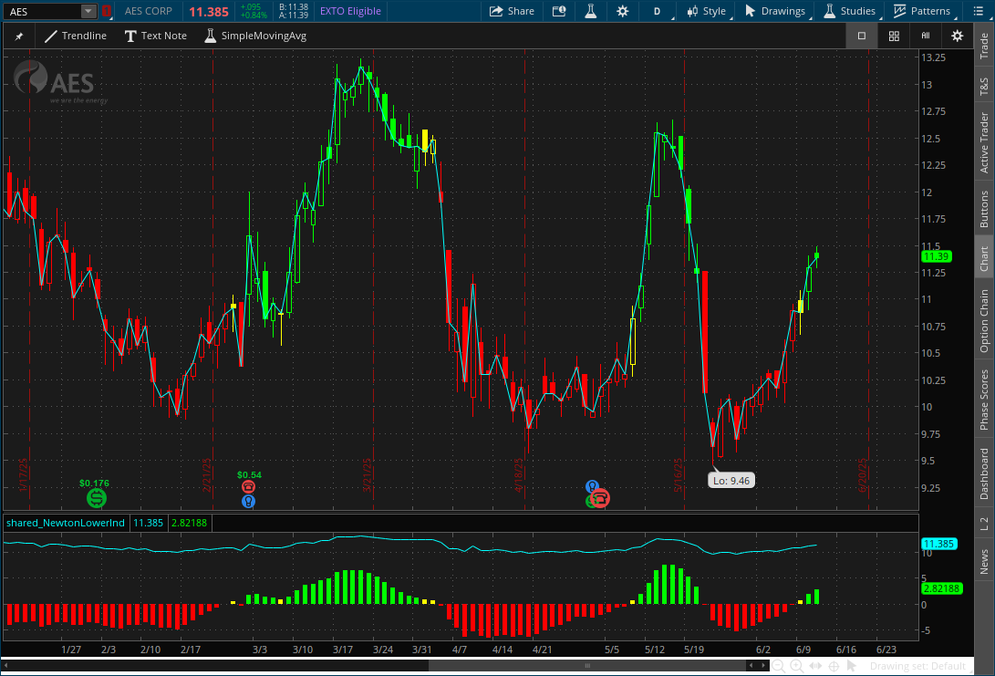Select the Trendline drawing tool
Screen dimensions: 995x676
[76, 36]
